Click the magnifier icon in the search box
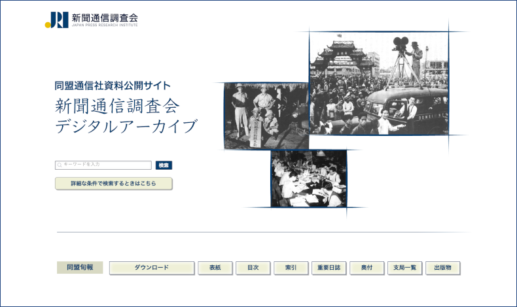This screenshot has height=307, width=517. pos(60,165)
